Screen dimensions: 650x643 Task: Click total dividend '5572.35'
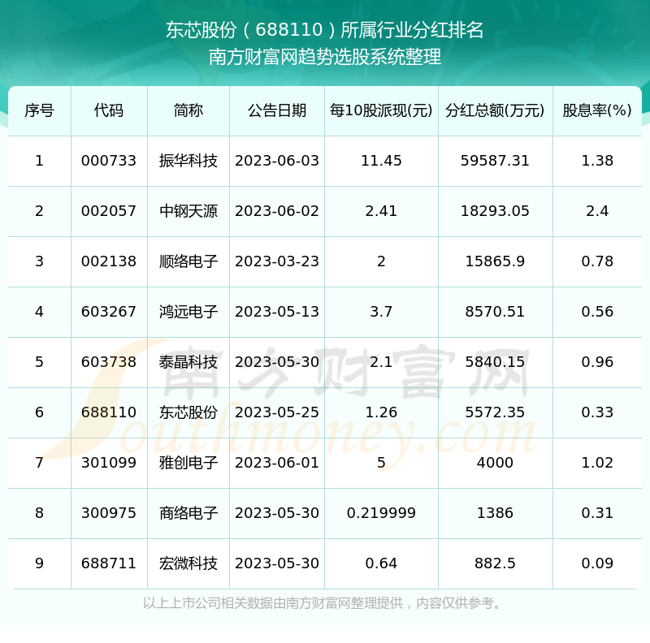[495, 412]
